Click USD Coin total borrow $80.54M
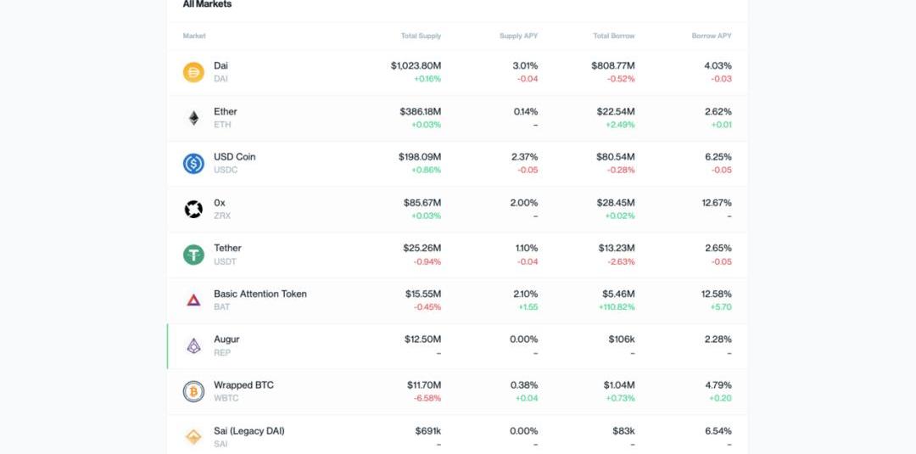The image size is (916, 454). [x=615, y=157]
